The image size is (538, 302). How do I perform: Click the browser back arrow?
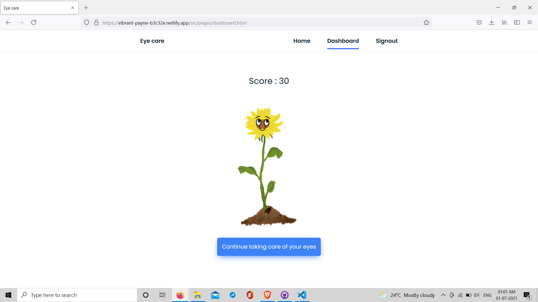[8, 23]
